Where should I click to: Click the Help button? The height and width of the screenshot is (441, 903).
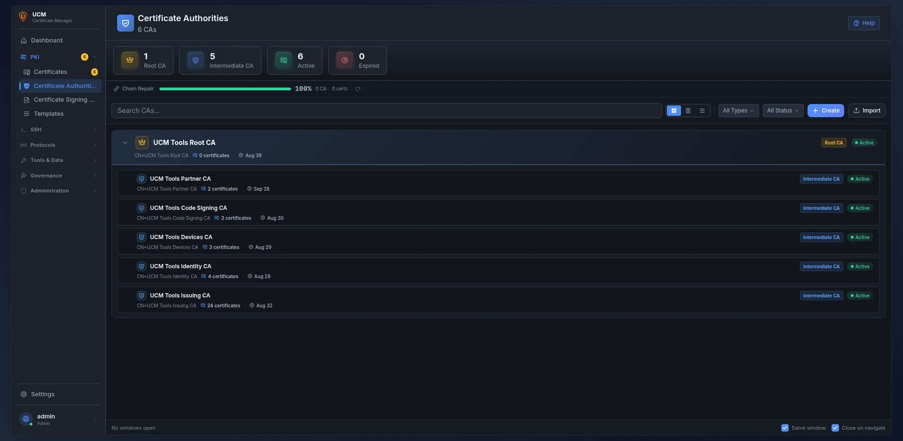[864, 23]
